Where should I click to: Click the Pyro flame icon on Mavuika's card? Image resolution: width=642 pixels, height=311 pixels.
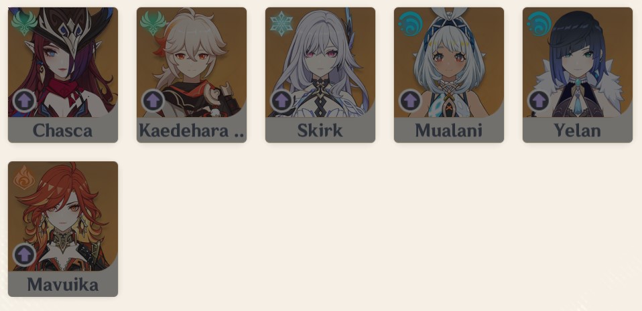24,177
